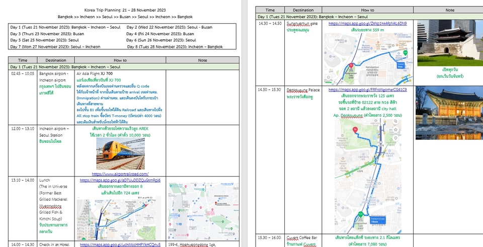Screen dimensions: 483x247
Task: Select the Sungnyemun gate route map
Action: tap(368, 59)
